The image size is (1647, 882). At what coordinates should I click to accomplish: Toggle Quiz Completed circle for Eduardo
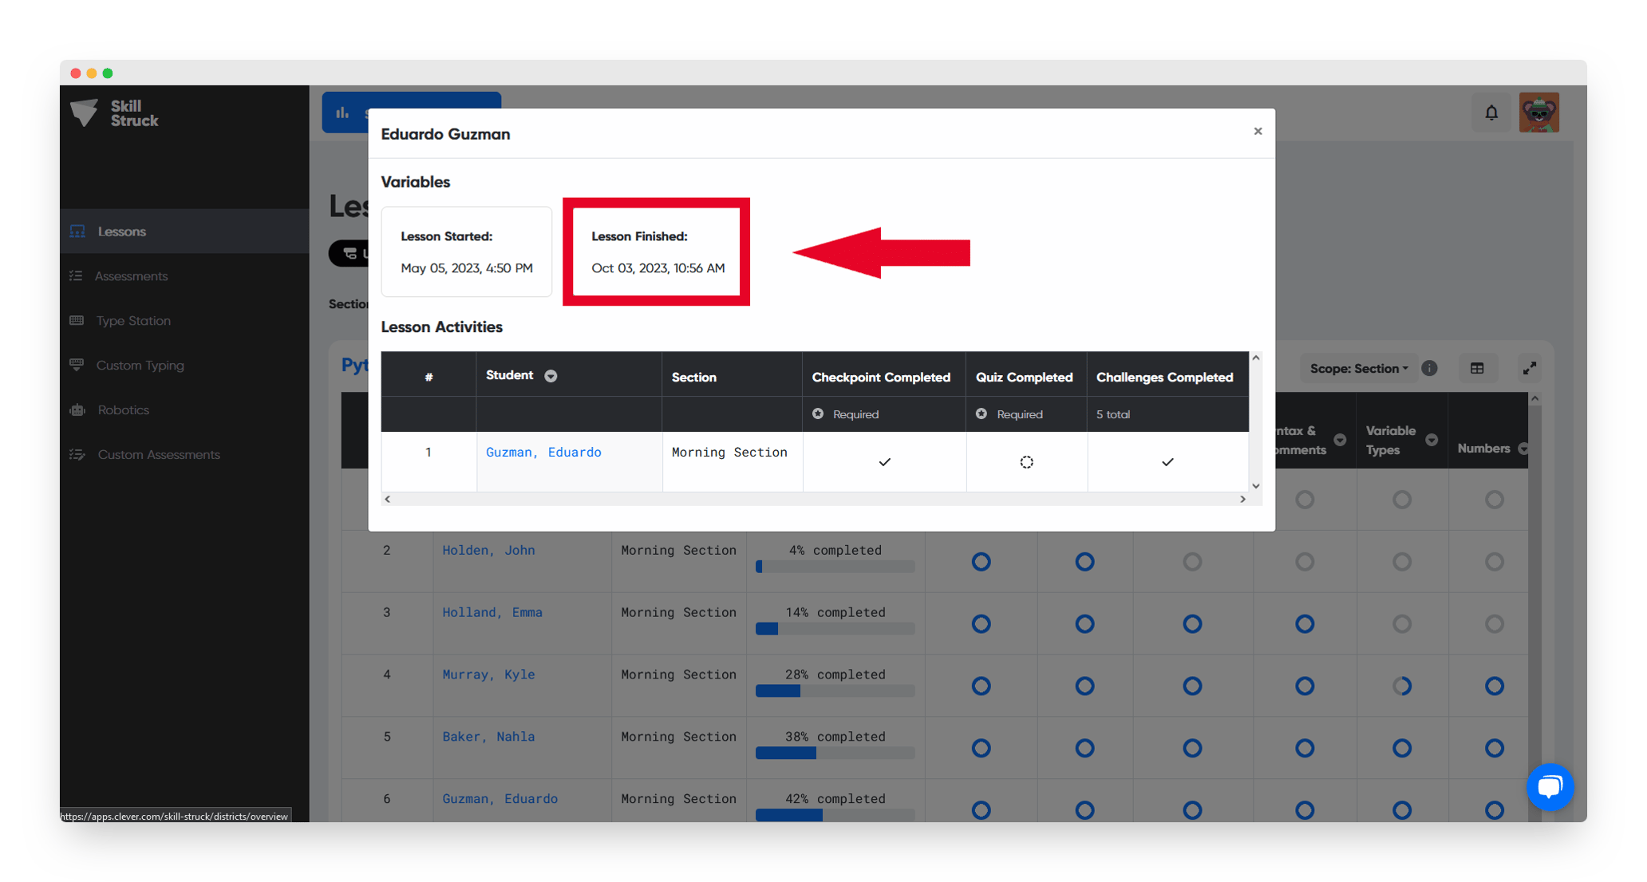click(x=1026, y=462)
